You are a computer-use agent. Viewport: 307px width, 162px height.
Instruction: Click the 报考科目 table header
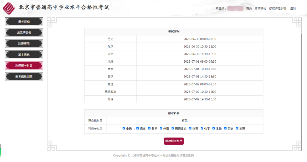tap(174, 113)
